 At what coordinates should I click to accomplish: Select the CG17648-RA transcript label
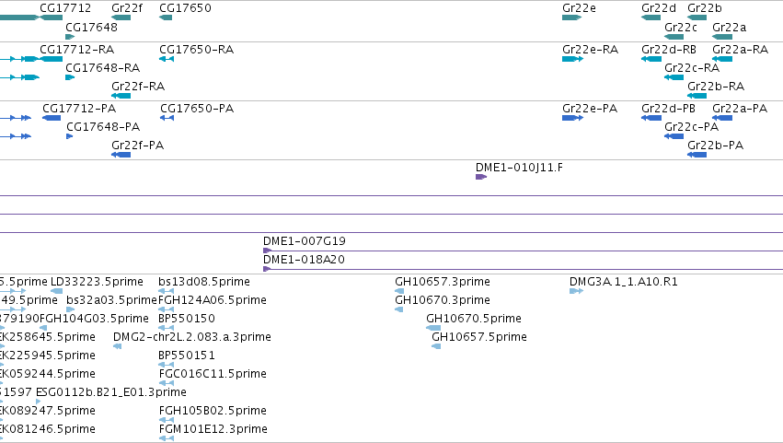tap(103, 68)
